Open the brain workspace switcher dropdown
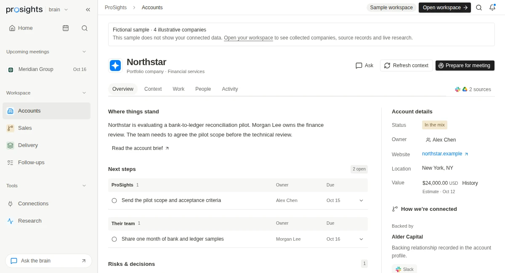Viewport: 505px width, 273px height. [x=58, y=10]
